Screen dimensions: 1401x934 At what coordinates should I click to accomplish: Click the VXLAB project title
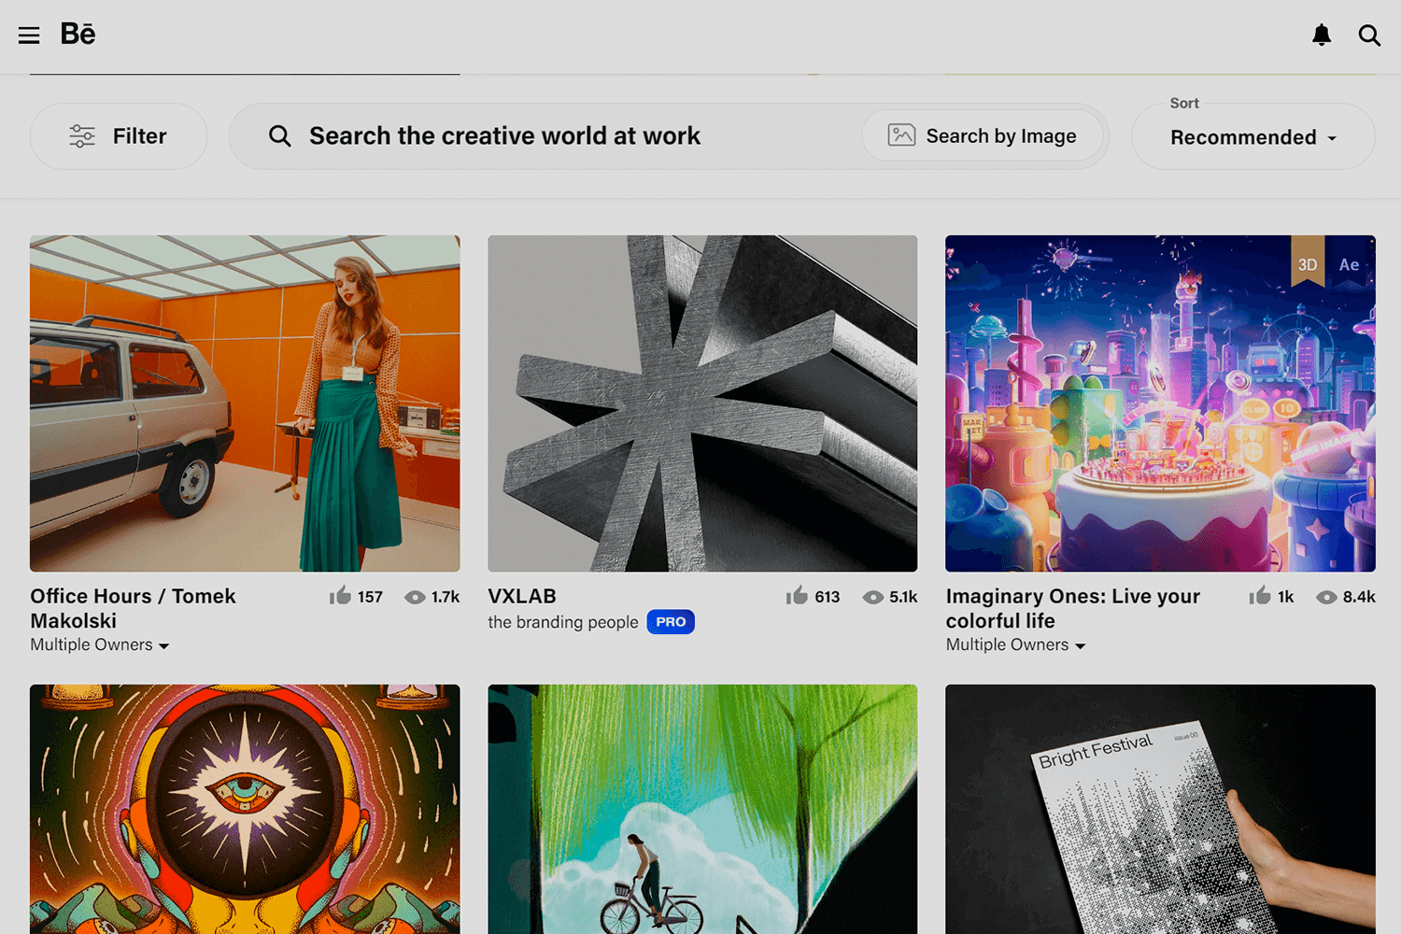[x=522, y=596]
